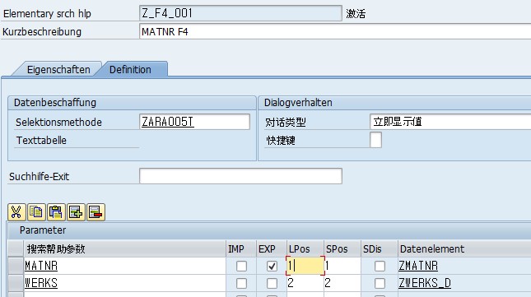Enable EXP checkbox for WERKS row
The image size is (531, 297).
point(272,283)
